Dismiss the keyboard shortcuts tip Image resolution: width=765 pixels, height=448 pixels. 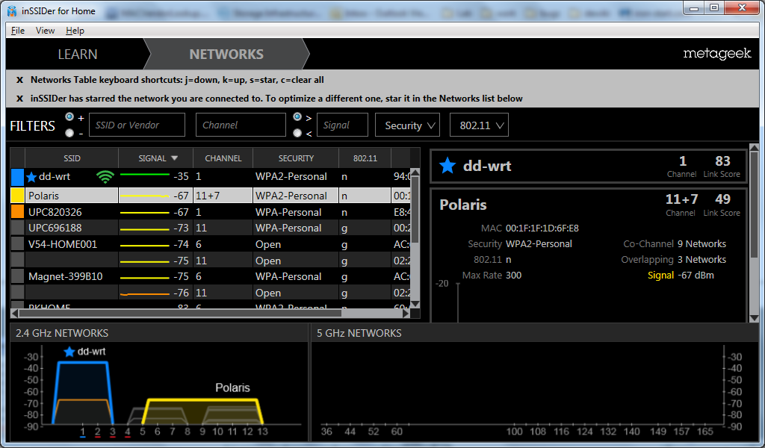[x=19, y=80]
